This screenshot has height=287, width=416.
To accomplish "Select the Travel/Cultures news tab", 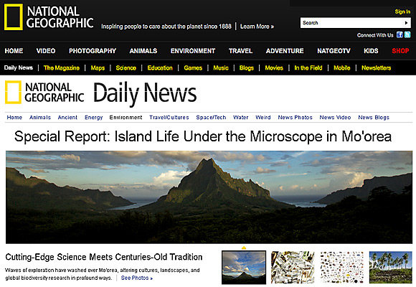I will [x=169, y=118].
